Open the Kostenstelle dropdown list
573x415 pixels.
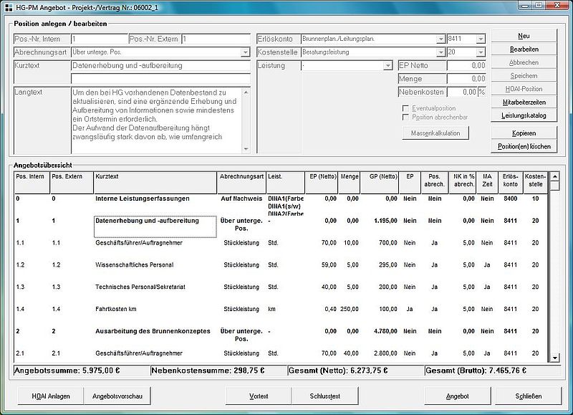tap(440, 52)
